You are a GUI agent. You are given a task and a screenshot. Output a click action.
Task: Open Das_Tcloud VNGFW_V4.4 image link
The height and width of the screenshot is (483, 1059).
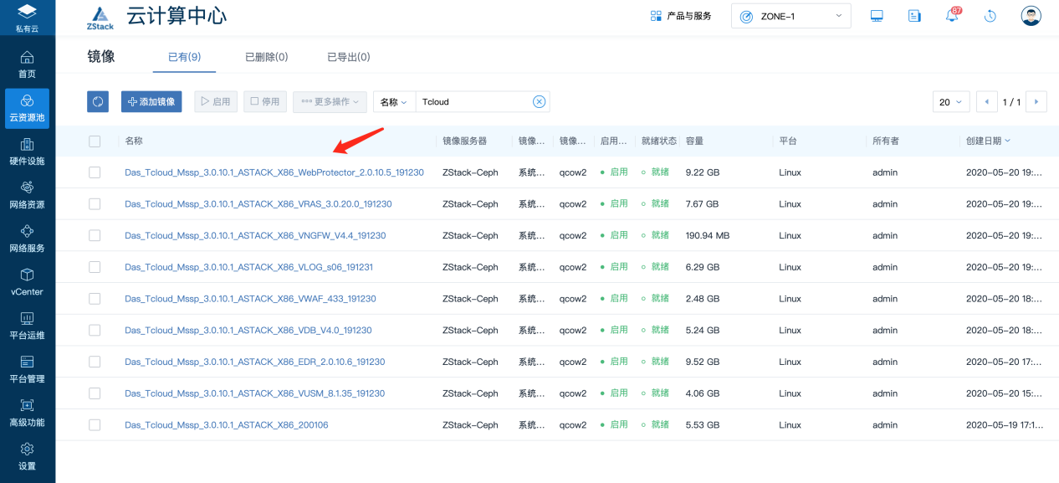pos(255,235)
